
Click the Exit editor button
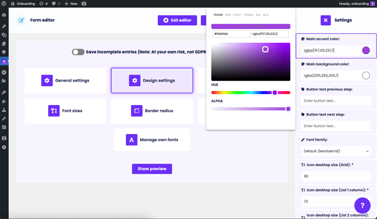coord(177,20)
